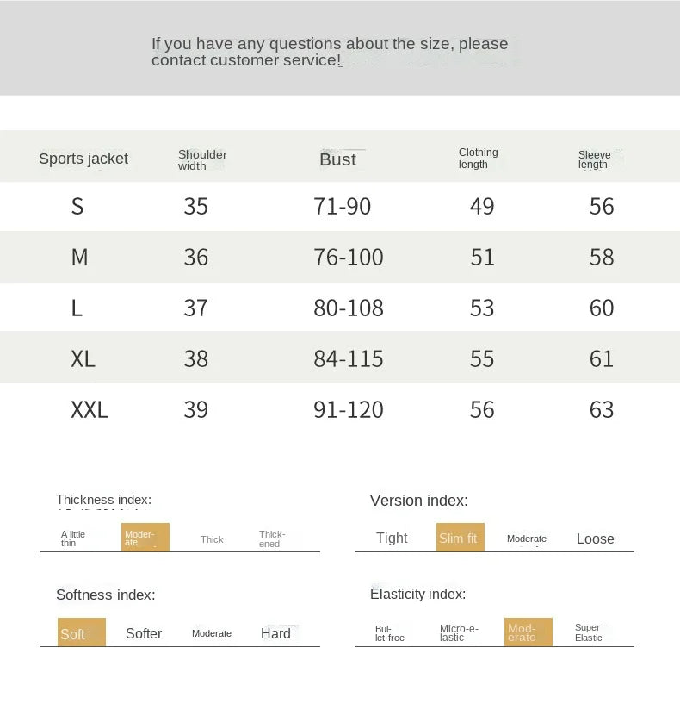The height and width of the screenshot is (710, 680).
Task: Select the XXL size row label
Action: 90,409
